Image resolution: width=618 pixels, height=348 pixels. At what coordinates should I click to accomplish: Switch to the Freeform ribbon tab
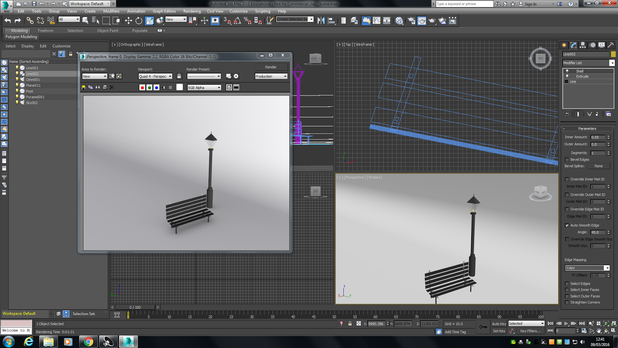coord(46,31)
